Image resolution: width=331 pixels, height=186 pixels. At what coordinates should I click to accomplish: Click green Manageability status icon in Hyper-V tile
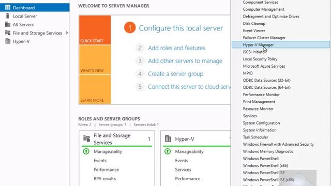168,151
